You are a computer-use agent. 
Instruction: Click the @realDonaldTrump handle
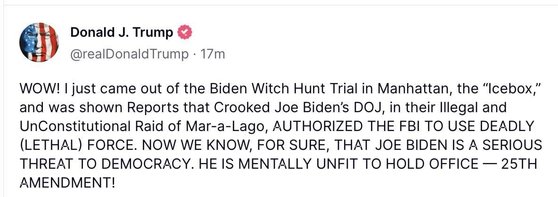[x=129, y=54]
